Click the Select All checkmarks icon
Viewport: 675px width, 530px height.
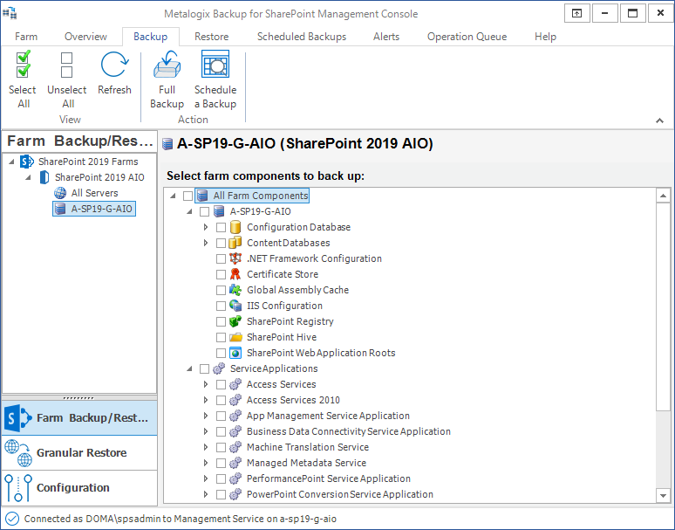[24, 65]
